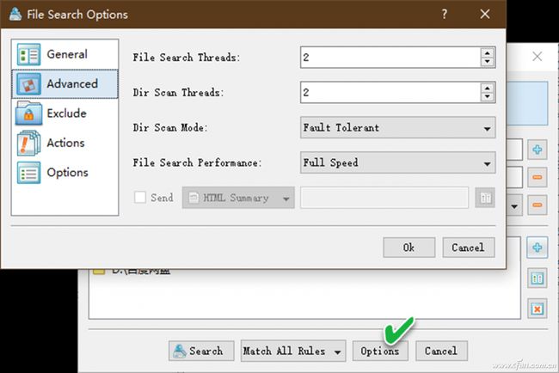Close the background search window

coord(537,56)
